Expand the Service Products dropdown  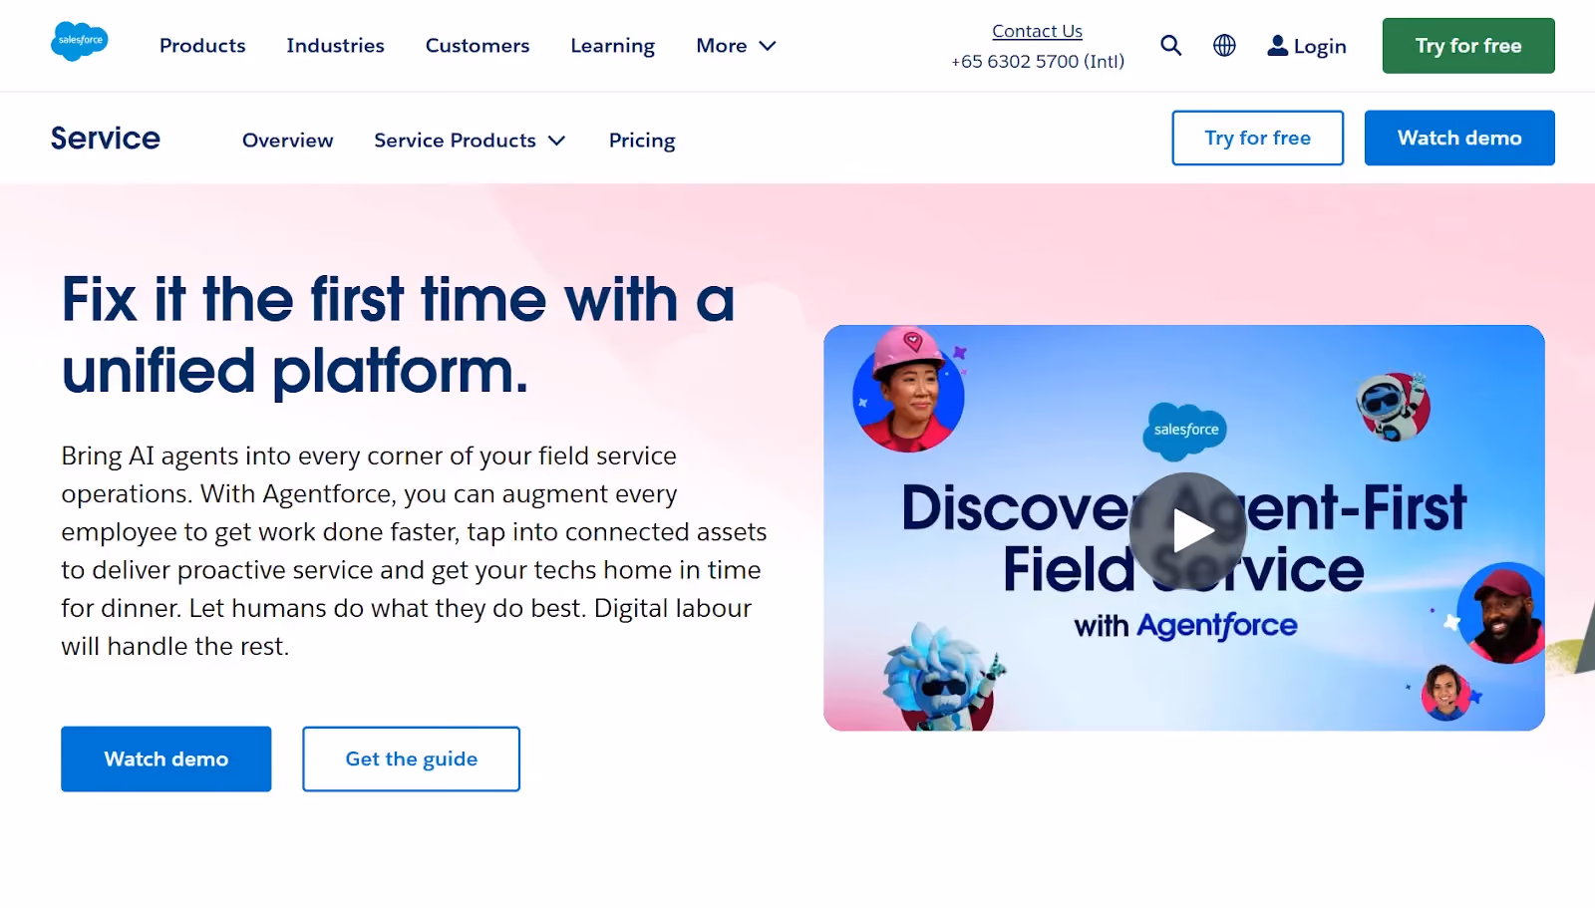(x=470, y=141)
